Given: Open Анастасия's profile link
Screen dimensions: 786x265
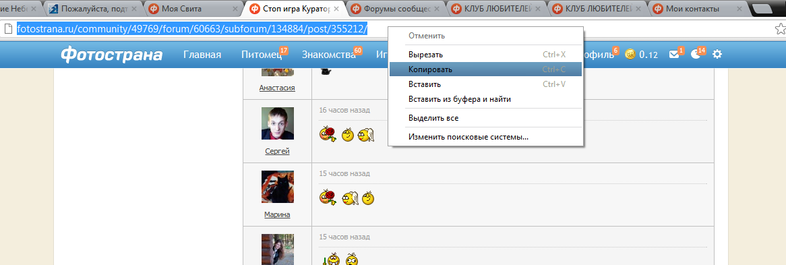Looking at the screenshot, I should 277,88.
